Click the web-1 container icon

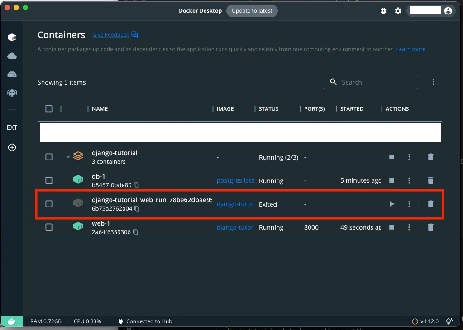pos(78,226)
